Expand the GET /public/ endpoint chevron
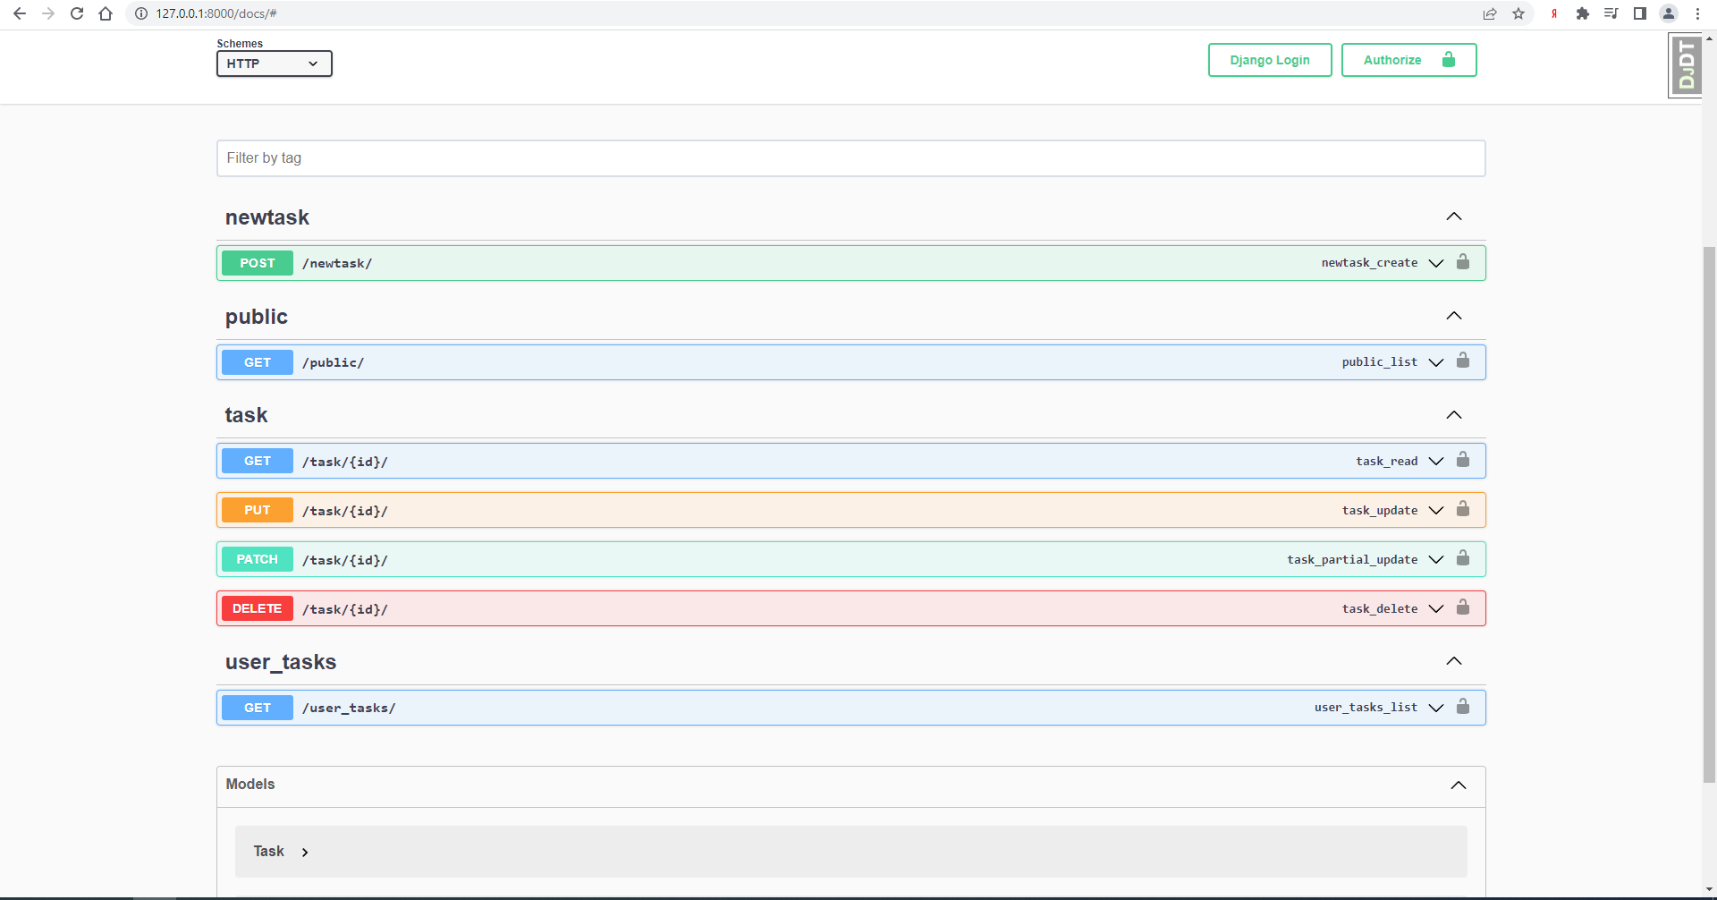 [1436, 362]
